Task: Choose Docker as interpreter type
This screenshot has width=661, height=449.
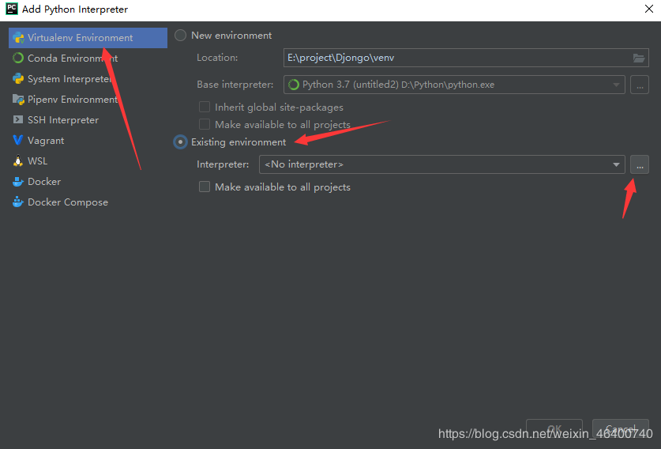Action: tap(88, 182)
